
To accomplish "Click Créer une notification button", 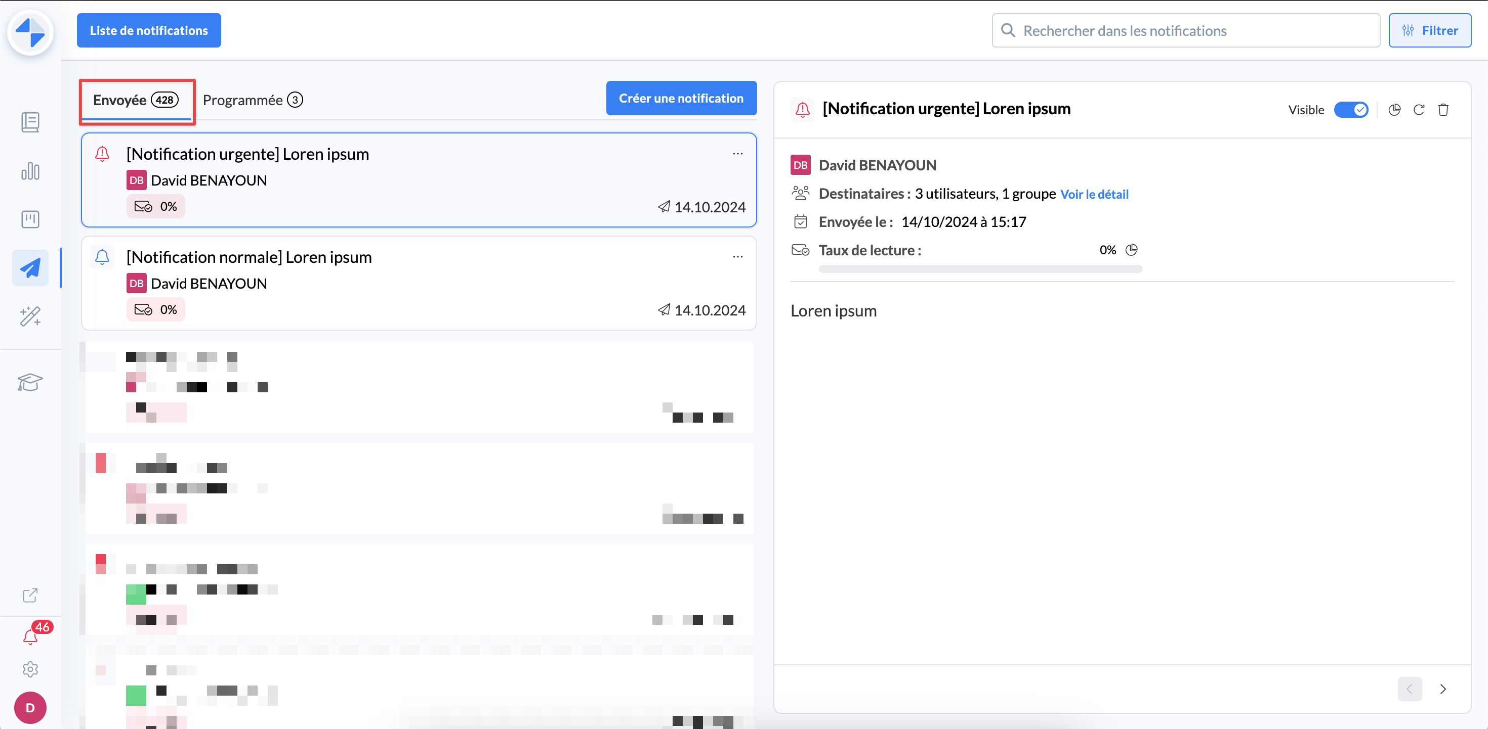I will [x=681, y=98].
